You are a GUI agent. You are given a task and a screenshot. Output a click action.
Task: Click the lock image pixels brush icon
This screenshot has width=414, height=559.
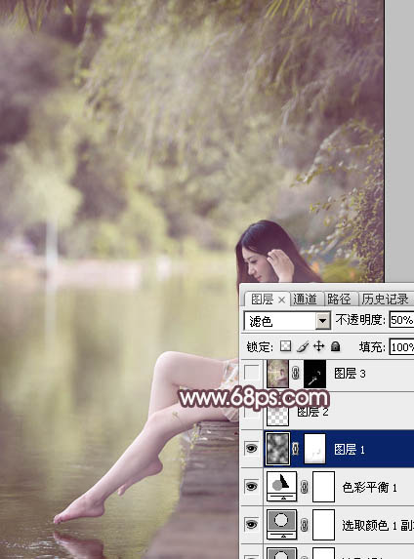coord(303,346)
